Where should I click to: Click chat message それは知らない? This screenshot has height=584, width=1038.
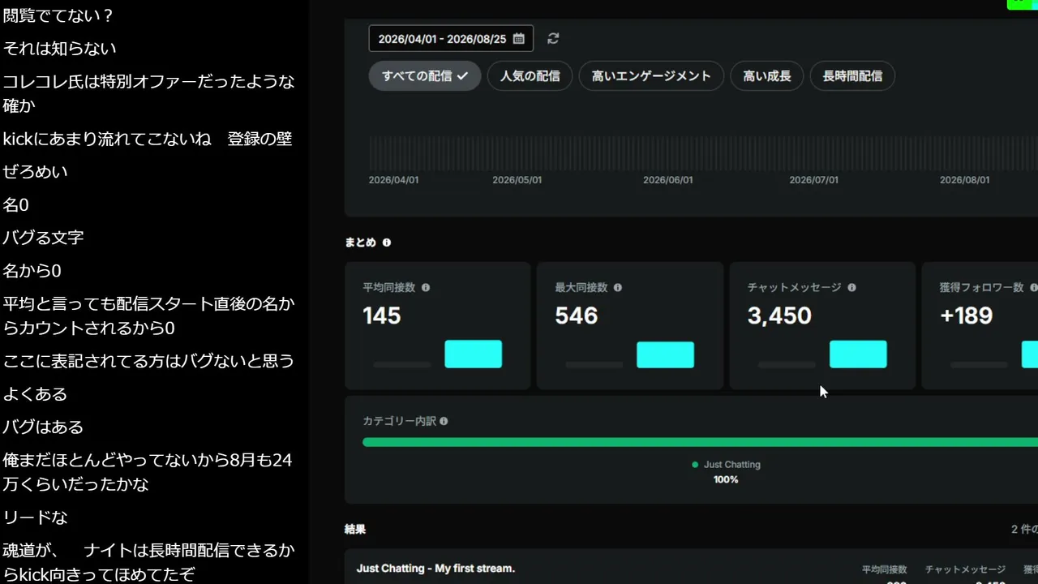60,49
